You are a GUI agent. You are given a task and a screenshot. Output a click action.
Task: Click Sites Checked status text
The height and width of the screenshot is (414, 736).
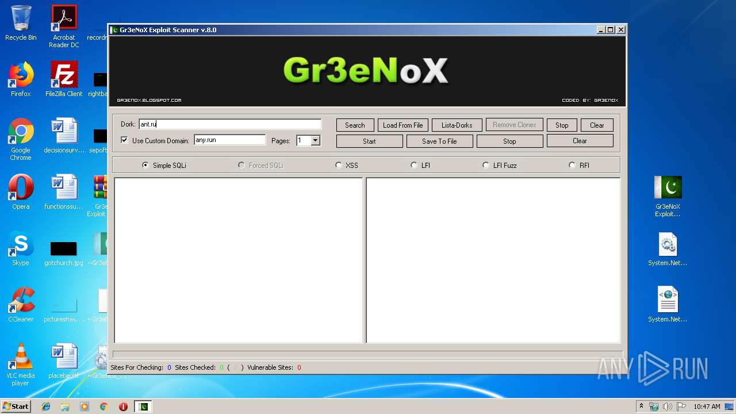click(x=195, y=367)
